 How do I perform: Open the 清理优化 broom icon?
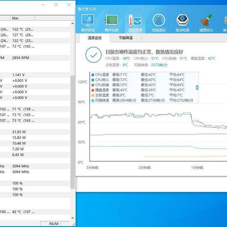point(206,20)
